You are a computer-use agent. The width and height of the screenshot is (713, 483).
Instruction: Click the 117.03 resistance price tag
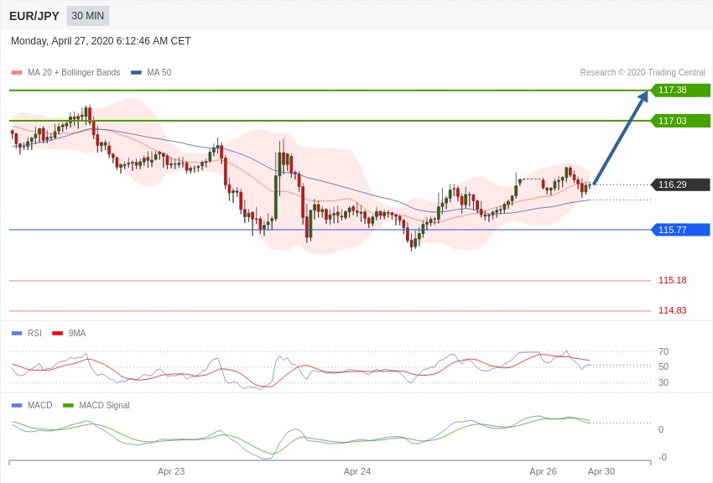point(680,121)
